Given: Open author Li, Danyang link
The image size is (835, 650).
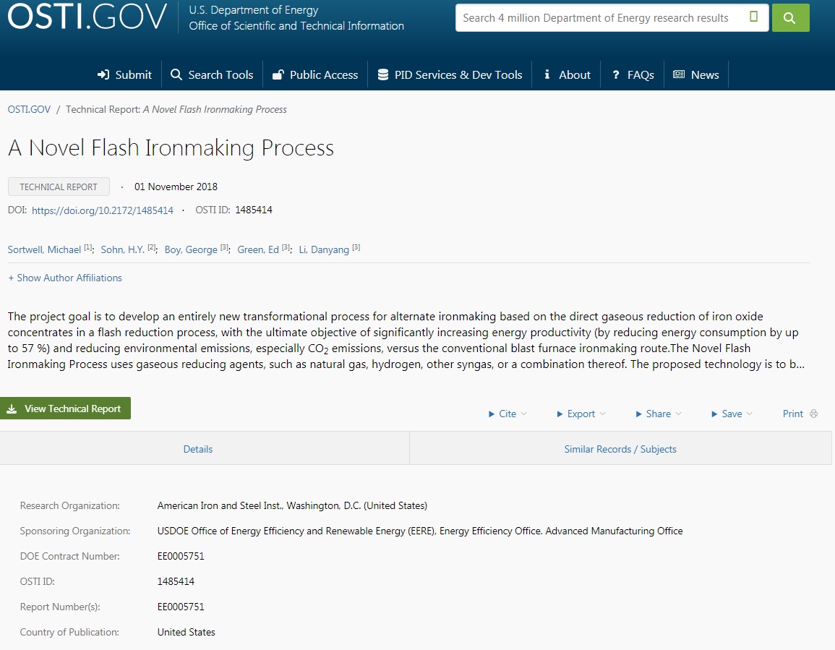Looking at the screenshot, I should (324, 249).
